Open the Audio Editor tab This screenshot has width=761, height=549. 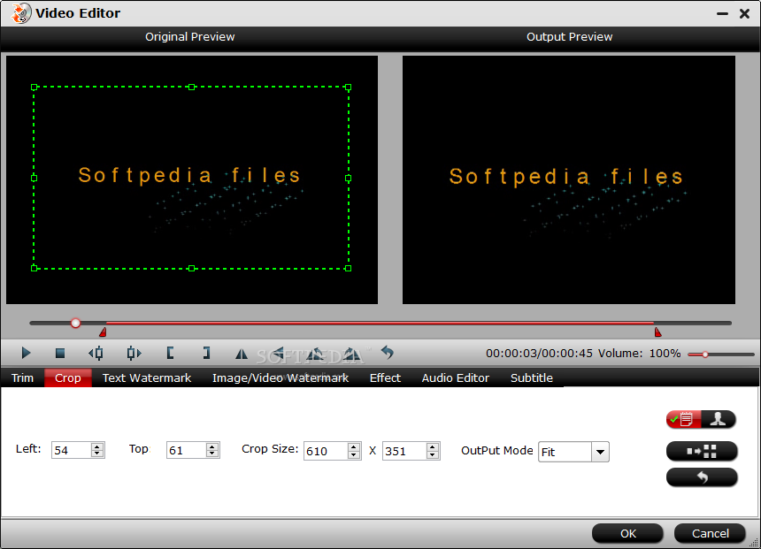coord(455,377)
